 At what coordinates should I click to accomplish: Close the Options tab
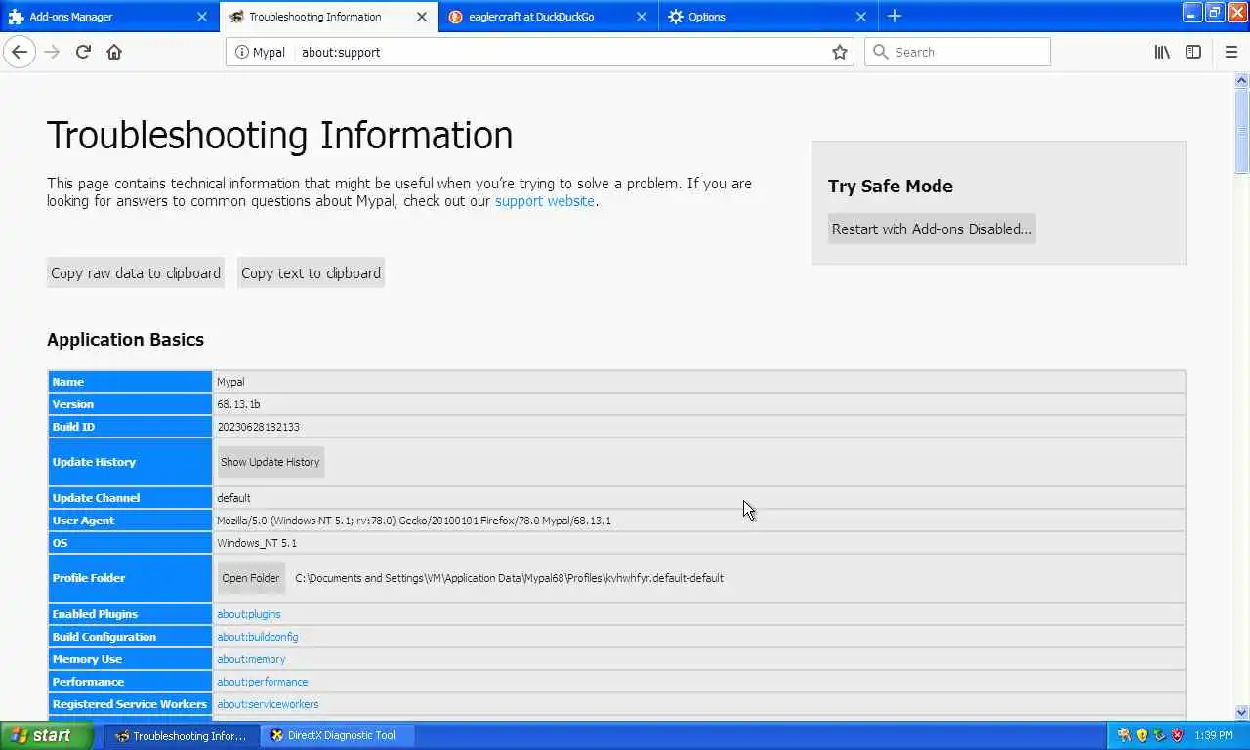861,17
